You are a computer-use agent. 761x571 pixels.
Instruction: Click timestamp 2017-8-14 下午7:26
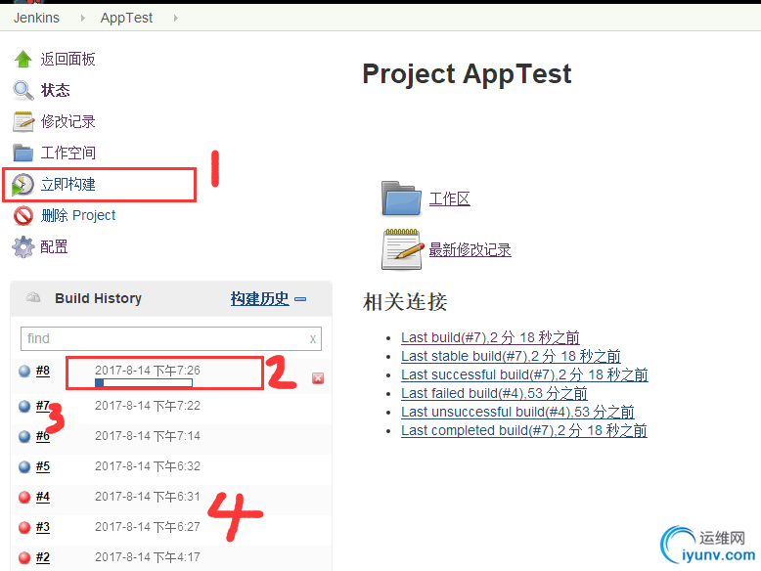[148, 371]
